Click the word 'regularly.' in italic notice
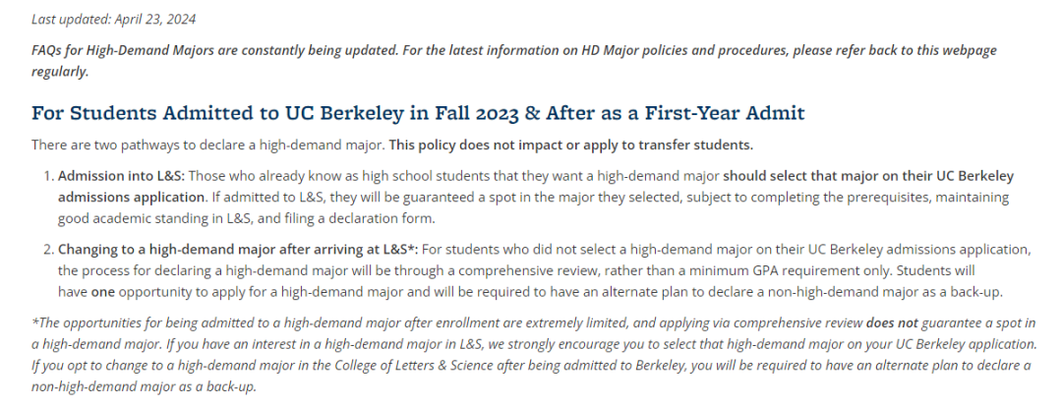The width and height of the screenshot is (1062, 408). click(60, 72)
